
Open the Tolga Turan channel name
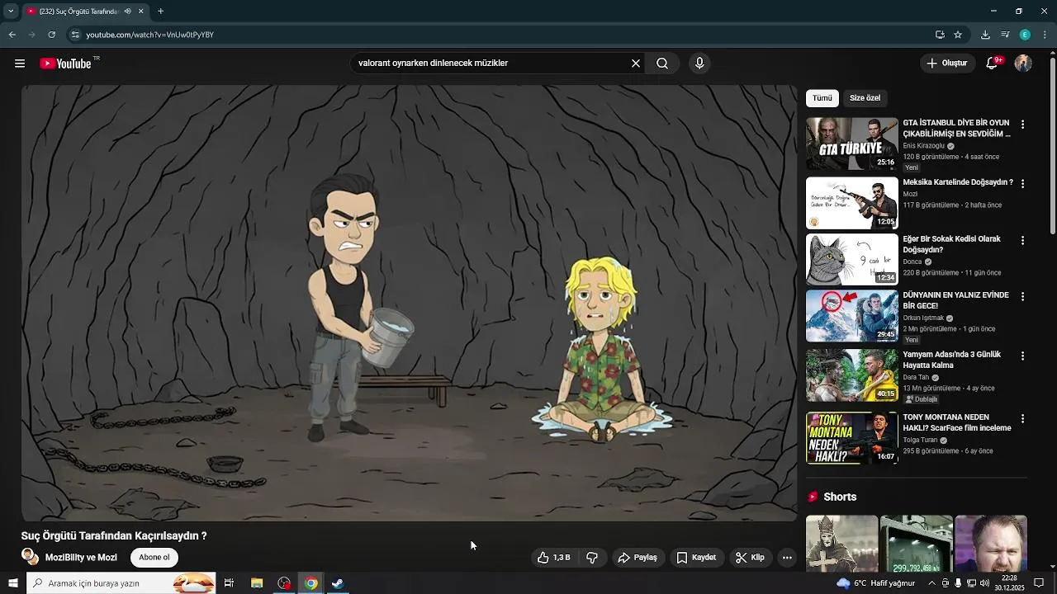(920, 441)
